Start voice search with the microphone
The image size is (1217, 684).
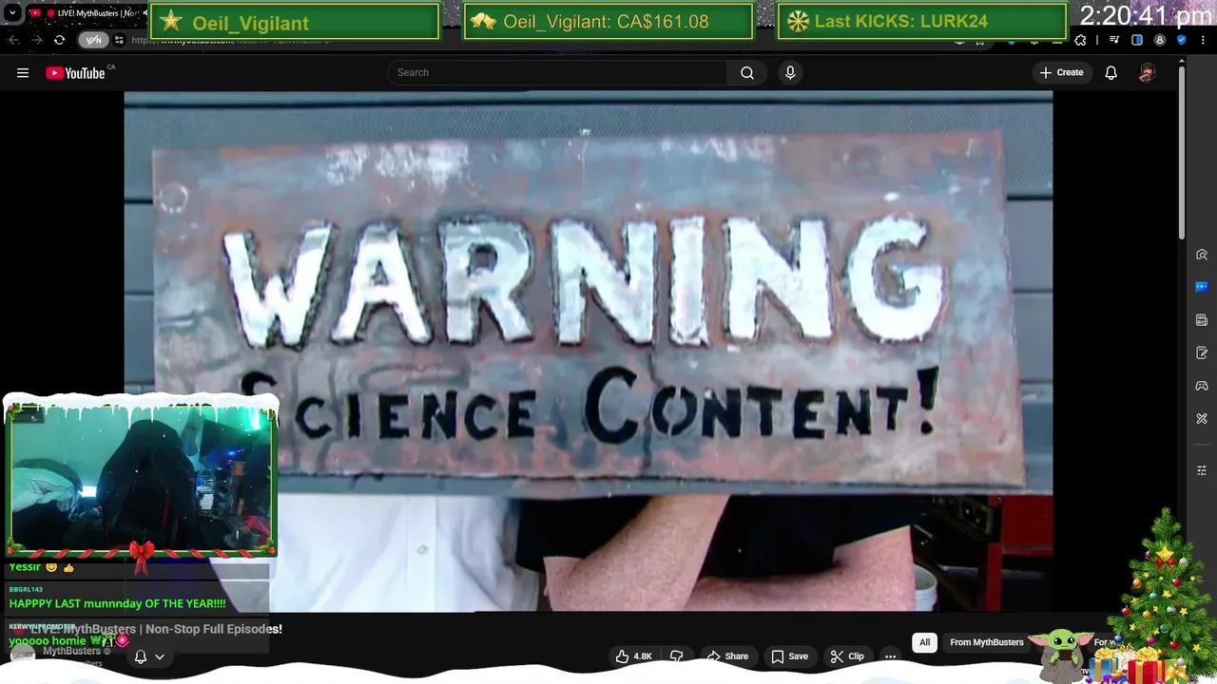pyautogui.click(x=790, y=72)
